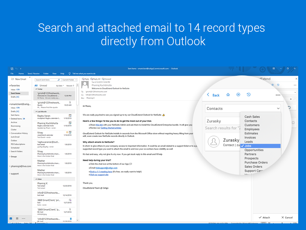Click search magnifier in Search Sent Items

(x=59, y=80)
